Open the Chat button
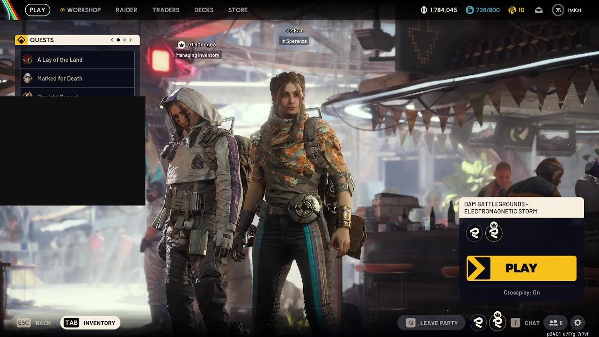The width and height of the screenshot is (599, 337). click(525, 323)
